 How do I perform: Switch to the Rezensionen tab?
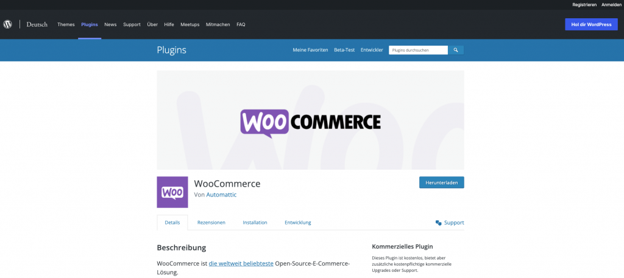(211, 223)
